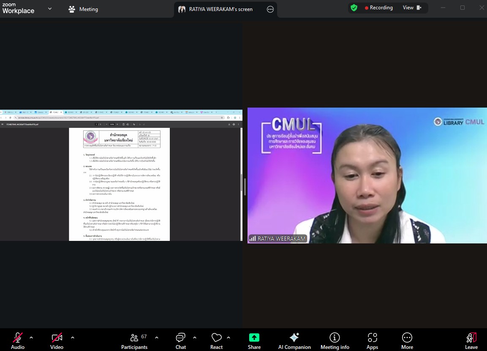Expand the audio options chevron
Viewport: 487px width, 351px height.
(x=31, y=337)
